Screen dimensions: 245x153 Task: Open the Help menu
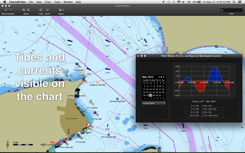point(78,2)
